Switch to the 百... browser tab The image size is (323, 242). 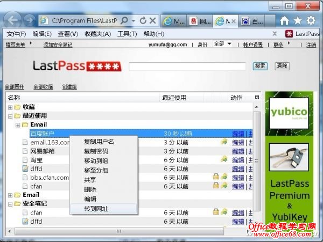click(x=253, y=21)
